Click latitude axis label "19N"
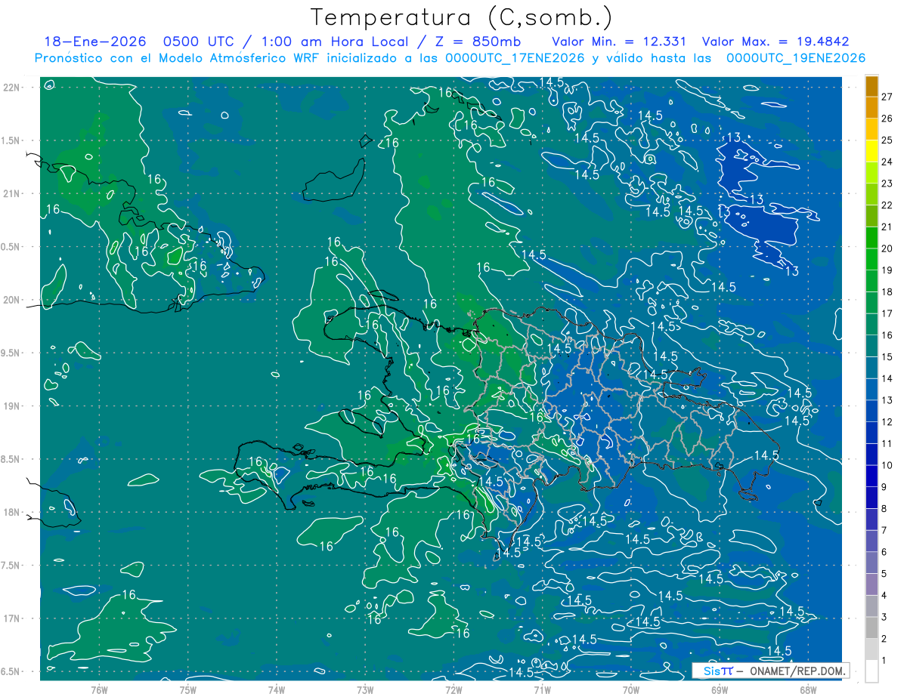The image size is (907, 700). (x=11, y=406)
